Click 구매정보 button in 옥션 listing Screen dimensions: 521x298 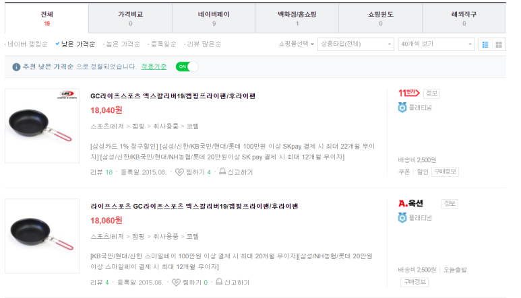[415, 282]
